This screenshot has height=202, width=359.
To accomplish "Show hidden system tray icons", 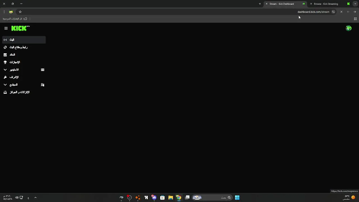I will (35, 198).
